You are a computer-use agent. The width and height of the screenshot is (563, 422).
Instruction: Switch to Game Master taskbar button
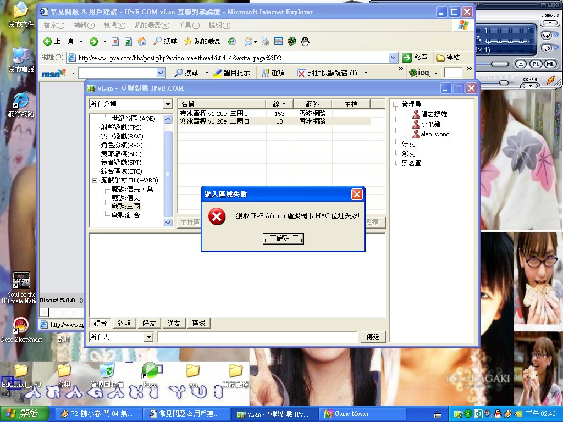coord(363,414)
